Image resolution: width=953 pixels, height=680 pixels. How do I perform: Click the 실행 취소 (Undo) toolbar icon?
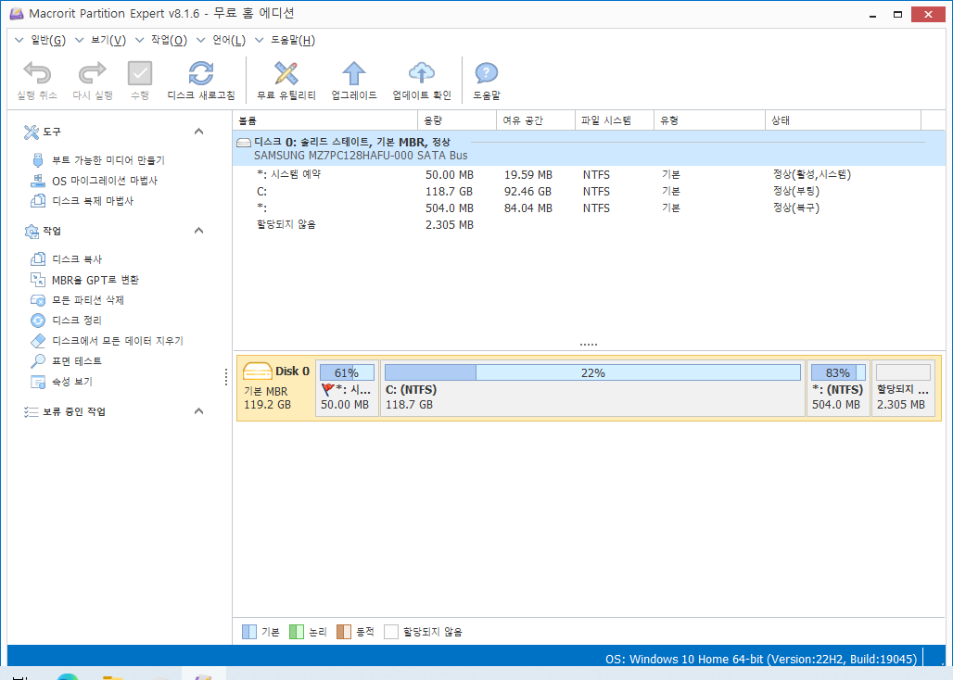37,73
